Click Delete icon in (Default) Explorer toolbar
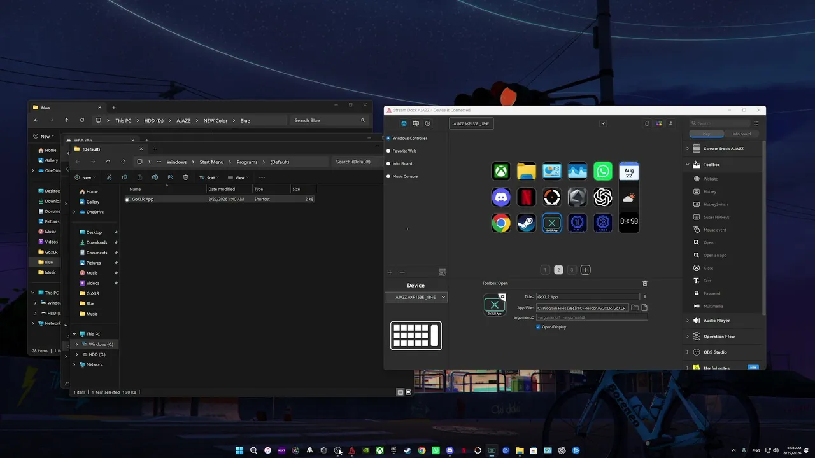815x458 pixels. [x=185, y=177]
